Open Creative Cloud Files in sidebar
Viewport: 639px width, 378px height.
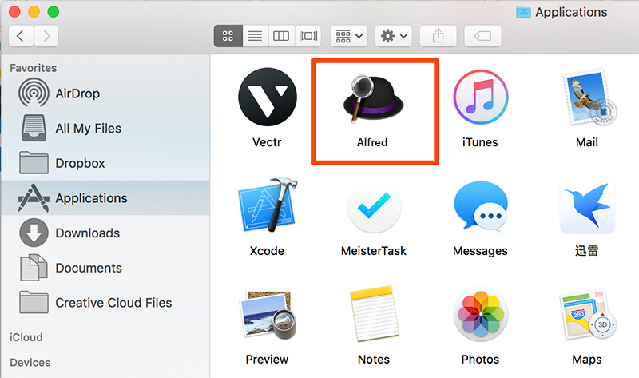105,303
